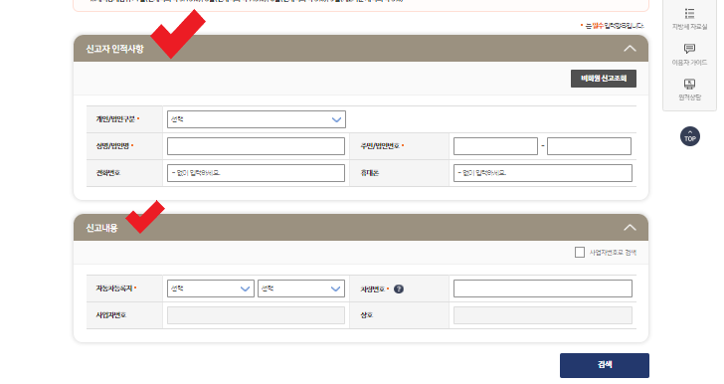
Task: Open the 지방세 자료실 list icon
Action: [689, 13]
